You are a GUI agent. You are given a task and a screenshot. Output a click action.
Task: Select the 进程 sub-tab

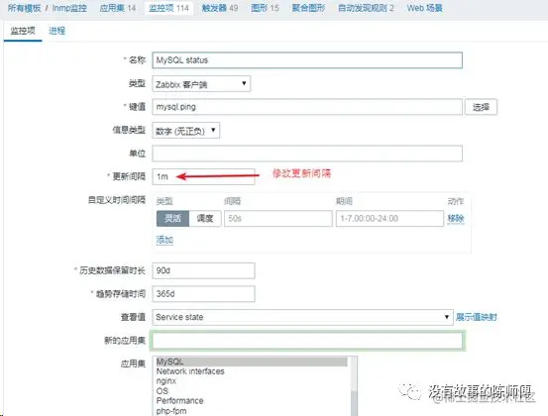click(56, 31)
